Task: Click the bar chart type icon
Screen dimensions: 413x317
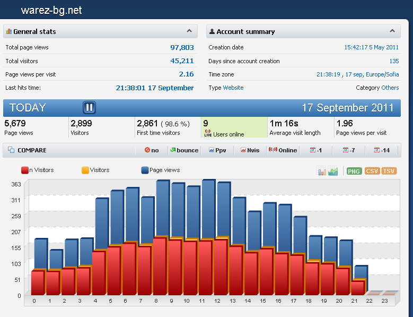Action: (x=321, y=171)
